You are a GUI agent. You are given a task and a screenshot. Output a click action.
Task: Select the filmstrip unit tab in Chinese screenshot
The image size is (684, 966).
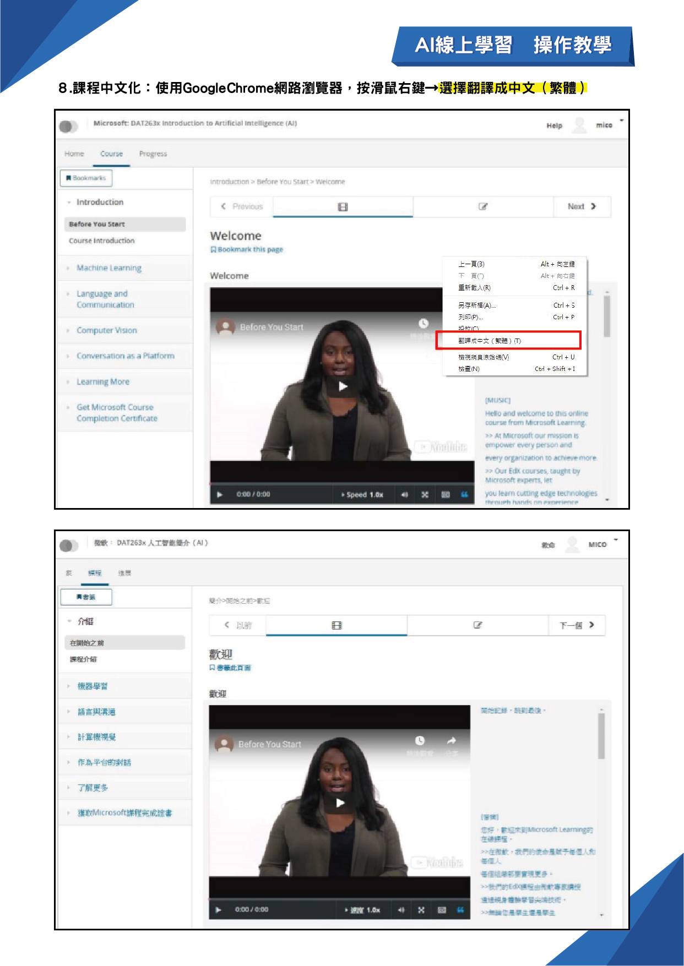click(336, 625)
